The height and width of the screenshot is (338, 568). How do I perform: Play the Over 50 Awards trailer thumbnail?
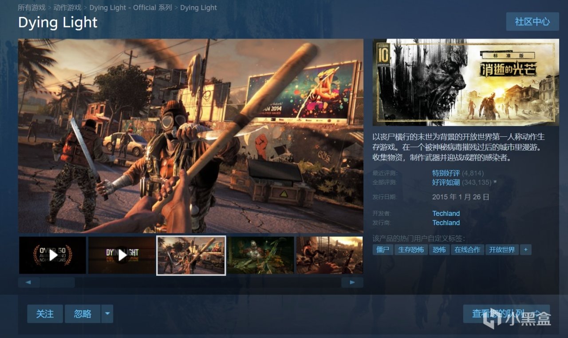point(52,255)
